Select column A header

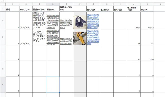pos(12,4)
